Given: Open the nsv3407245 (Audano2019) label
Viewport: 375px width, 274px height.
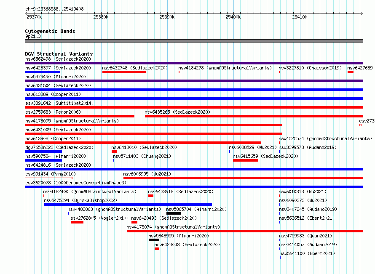Looking at the screenshot, I should coord(308,209).
